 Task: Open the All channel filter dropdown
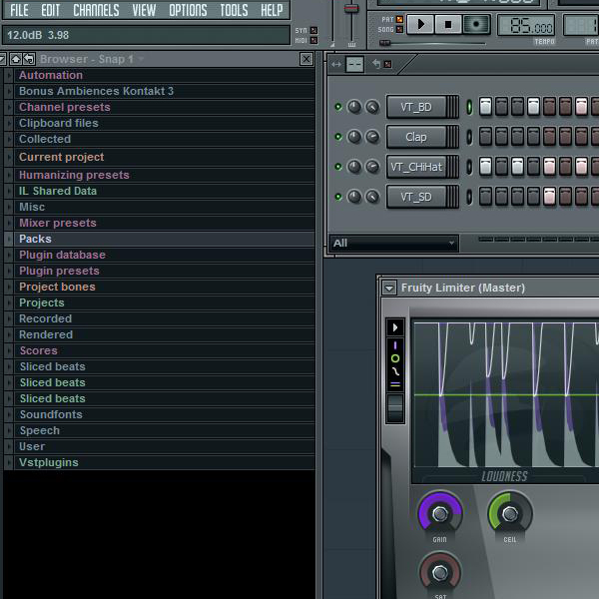tap(394, 244)
